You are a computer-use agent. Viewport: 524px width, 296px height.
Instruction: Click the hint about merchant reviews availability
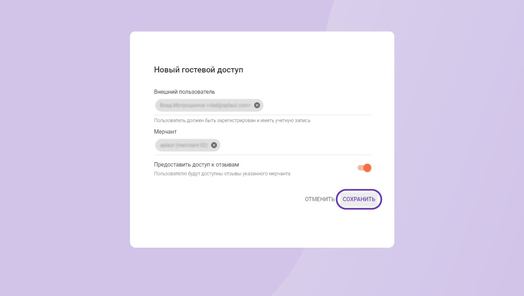coord(222,174)
